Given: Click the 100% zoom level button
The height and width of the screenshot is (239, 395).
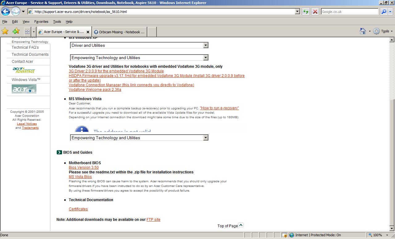Looking at the screenshot, I should (375, 235).
